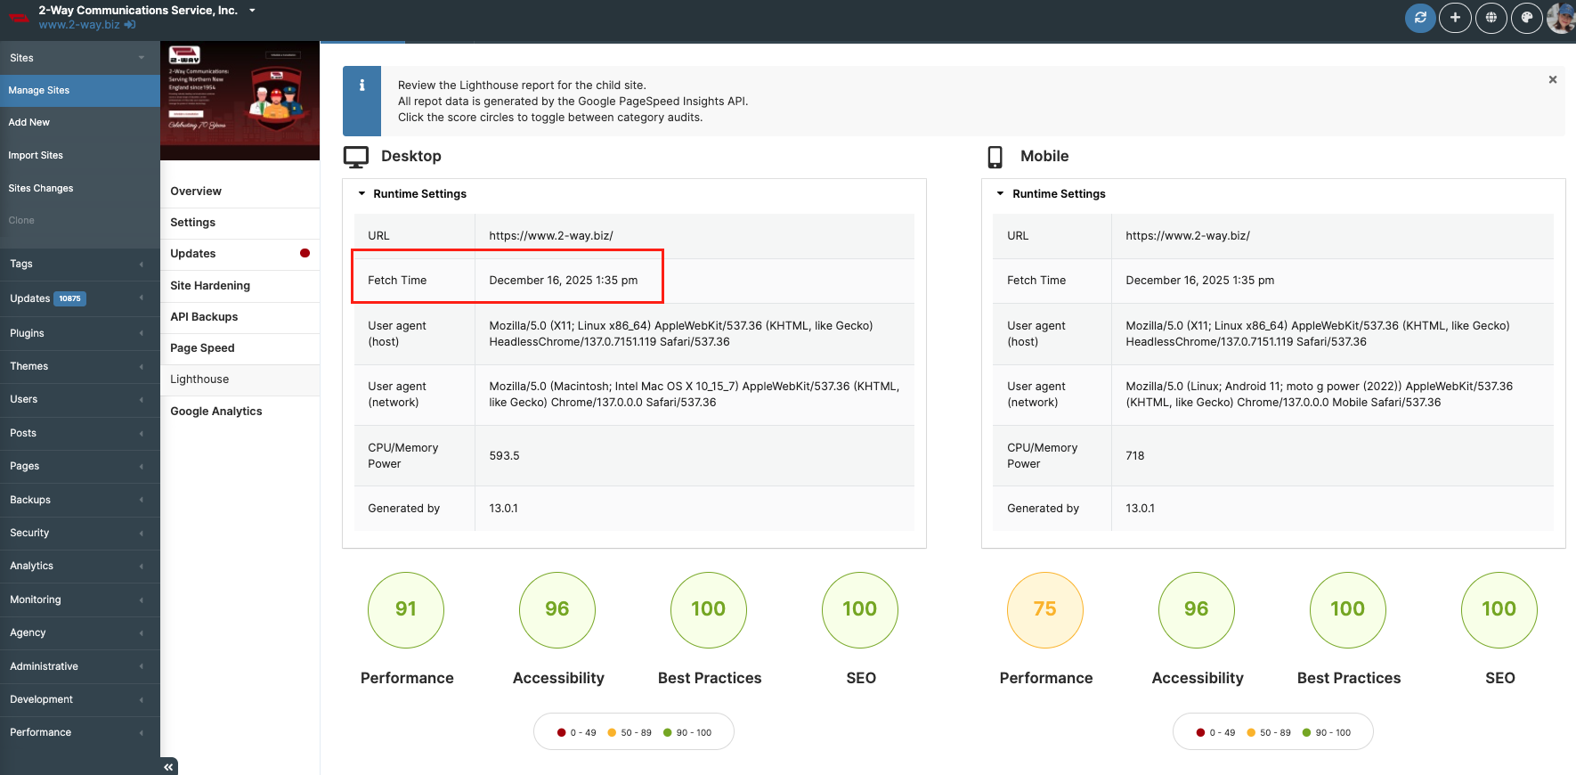Click the color palette theme icon

pos(1526,18)
